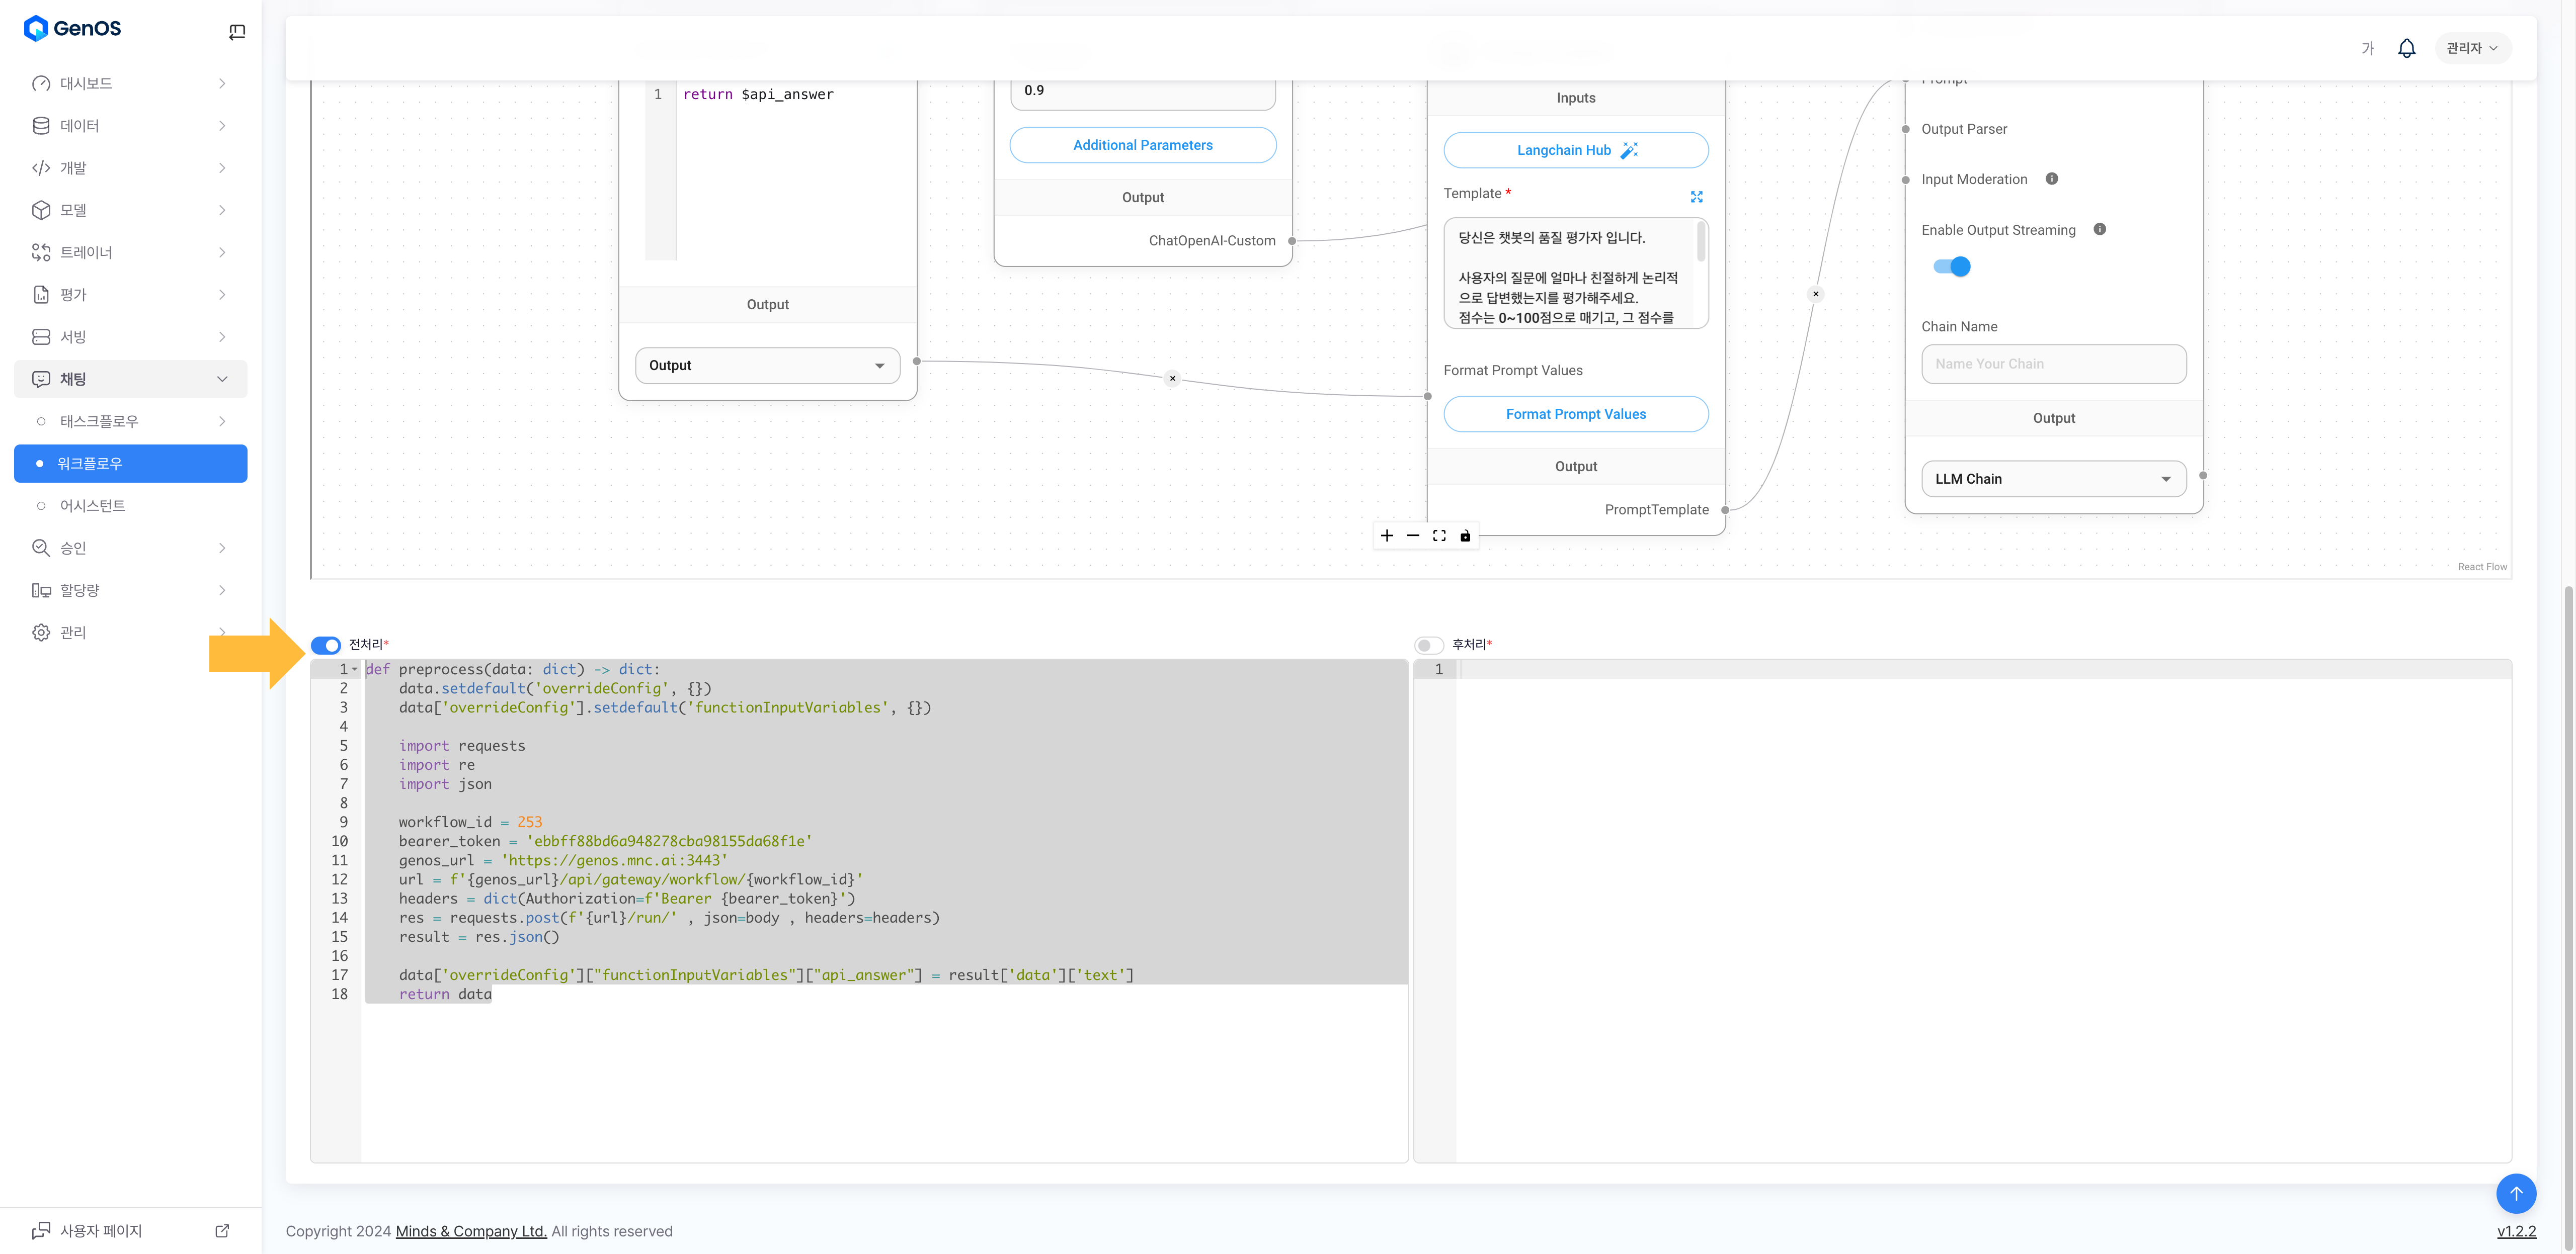This screenshot has width=2576, height=1254.
Task: Toggle the canvas lock icon
Action: [1465, 535]
